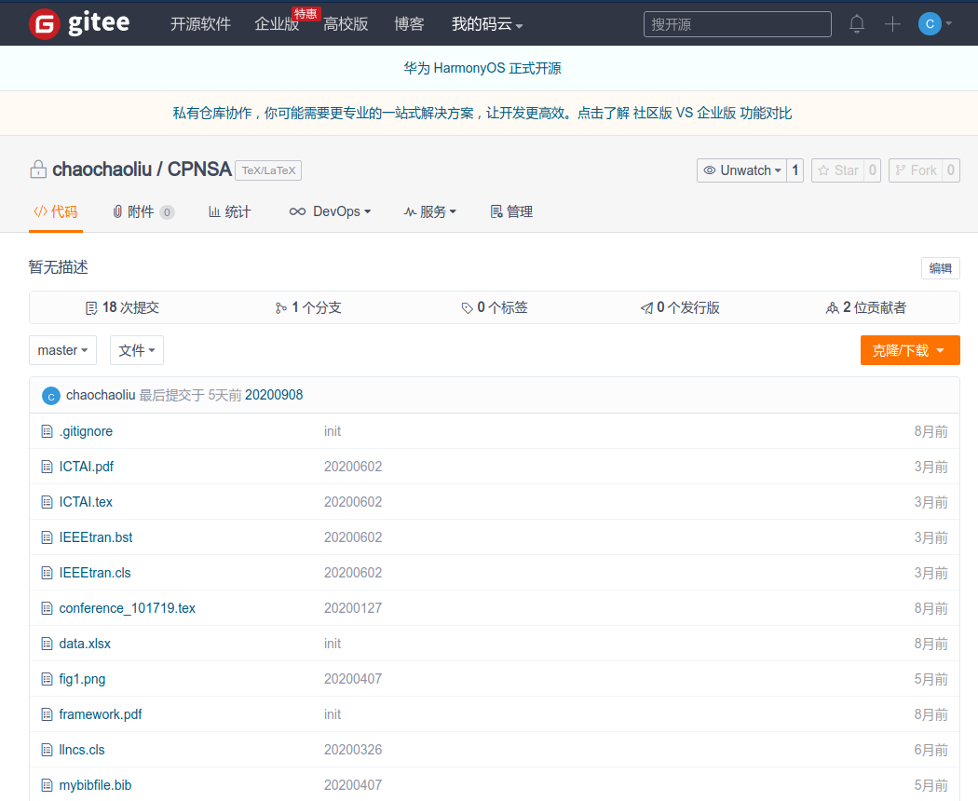
Task: Click the private repository lock icon
Action: click(38, 170)
